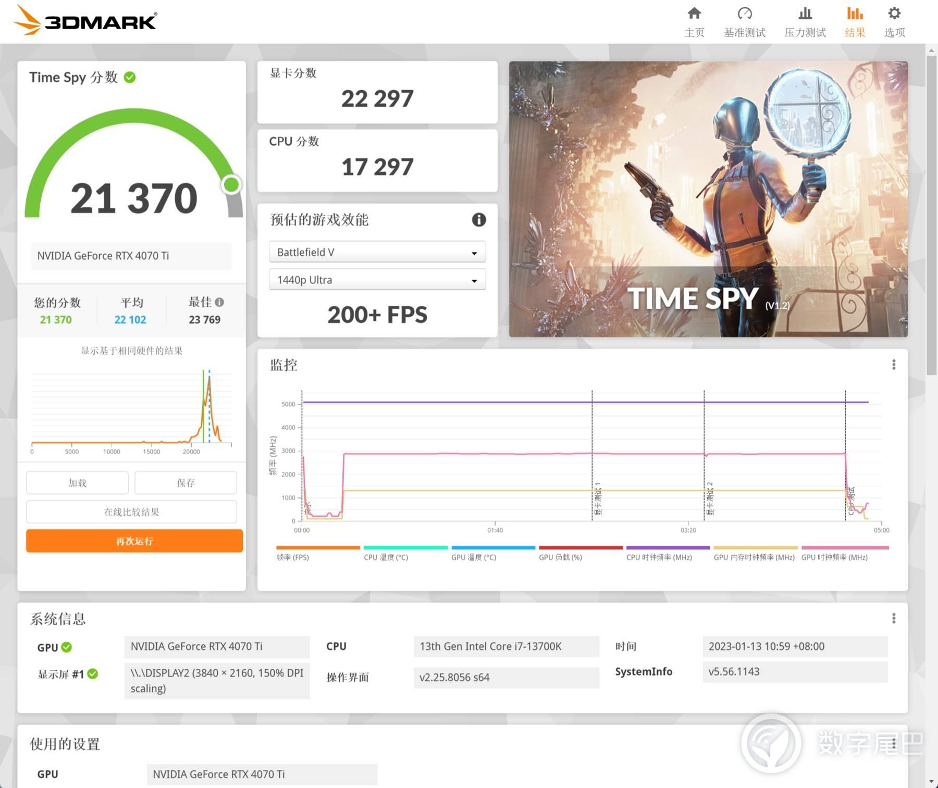Screen dimensions: 938x788
Task: Click 在线比较结果 compare online button
Action: pos(131,512)
